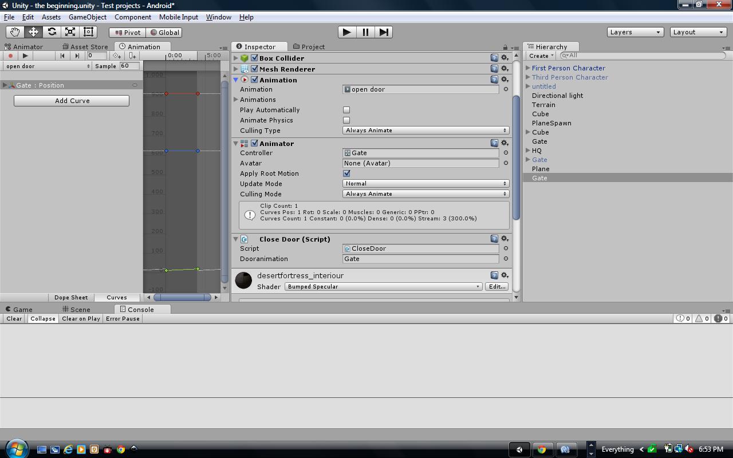Enable the Play Automatically checkbox
Image resolution: width=733 pixels, height=458 pixels.
point(346,110)
